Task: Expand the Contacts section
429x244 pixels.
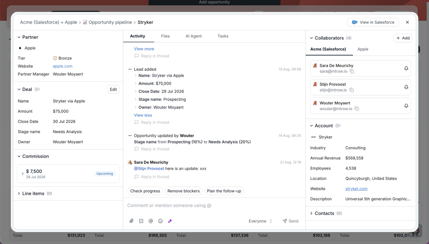Action: click(311, 213)
